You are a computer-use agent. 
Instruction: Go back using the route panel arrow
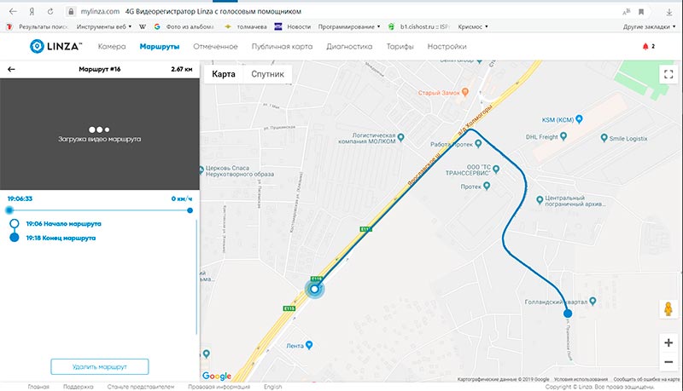[12, 68]
